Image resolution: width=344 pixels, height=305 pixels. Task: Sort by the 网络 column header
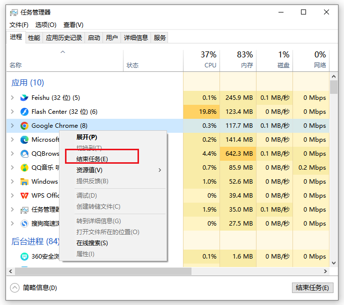pos(311,60)
